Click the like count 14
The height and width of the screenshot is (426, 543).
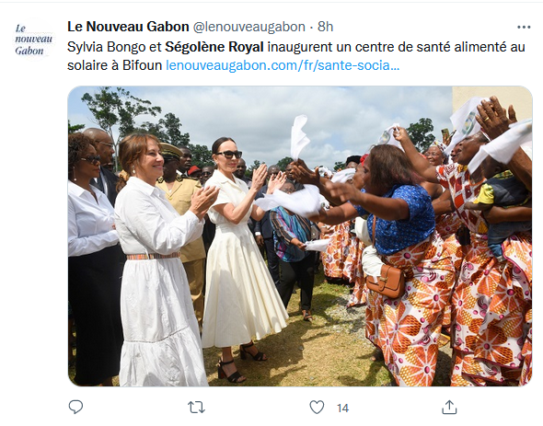coord(343,408)
